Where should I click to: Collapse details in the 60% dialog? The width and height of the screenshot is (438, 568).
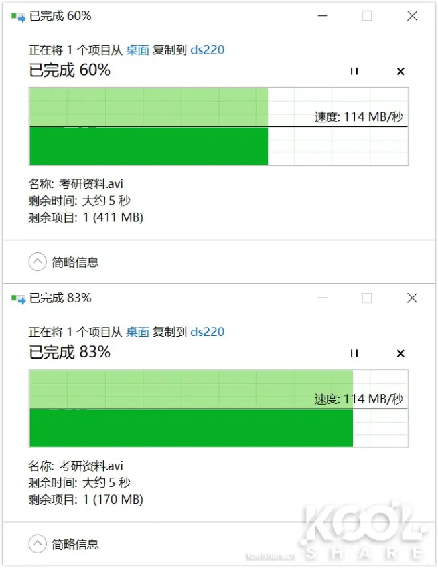tap(38, 262)
